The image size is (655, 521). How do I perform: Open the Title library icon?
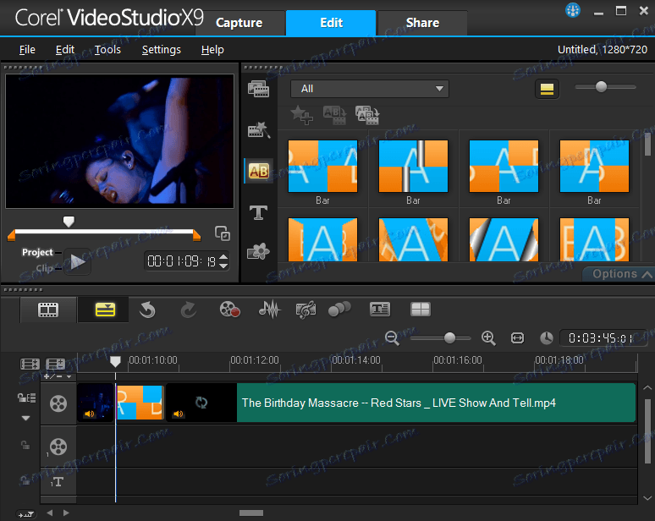tap(258, 212)
